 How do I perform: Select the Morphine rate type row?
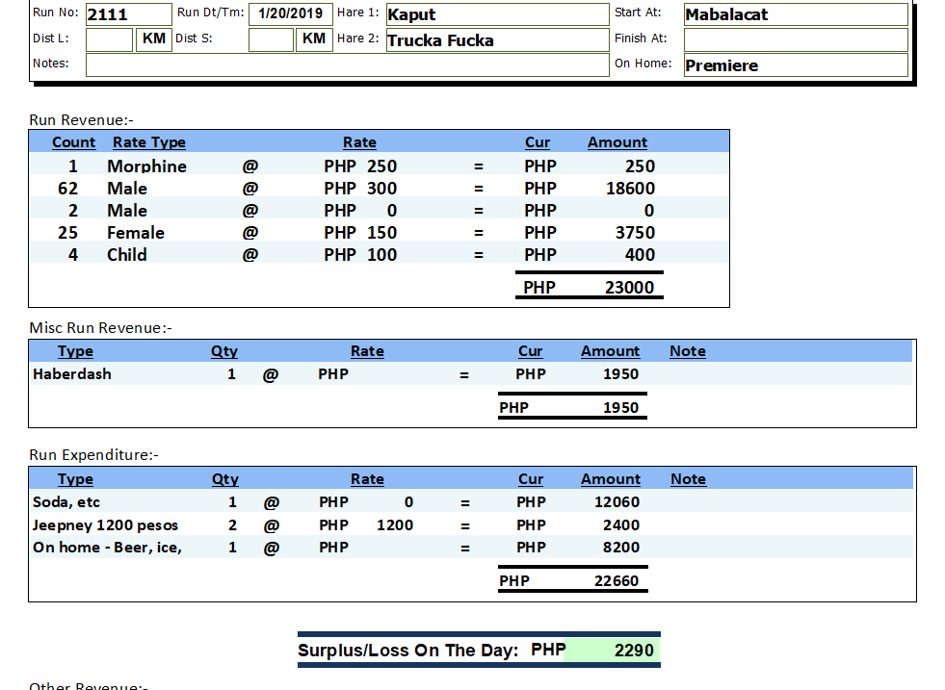point(146,166)
